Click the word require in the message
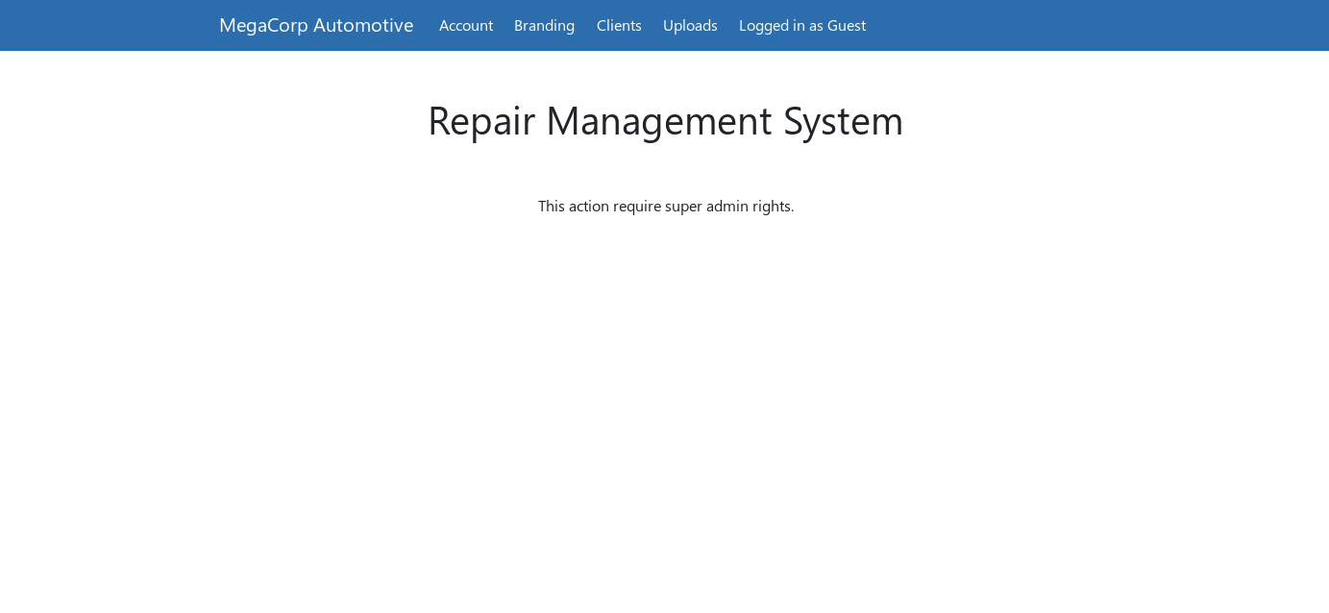Image resolution: width=1329 pixels, height=613 pixels. 636,206
